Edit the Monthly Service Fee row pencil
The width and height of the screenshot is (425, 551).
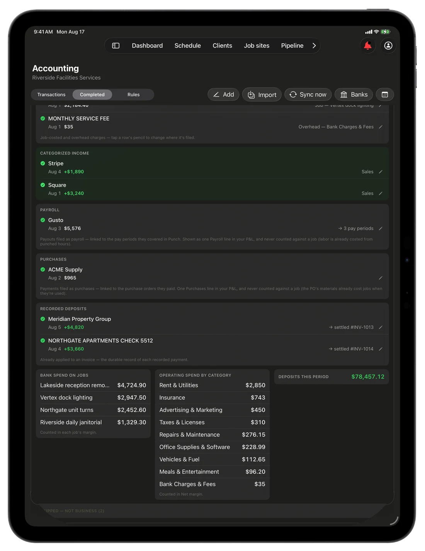coord(381,127)
